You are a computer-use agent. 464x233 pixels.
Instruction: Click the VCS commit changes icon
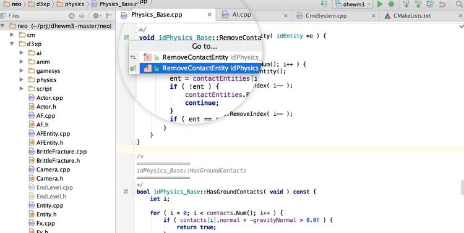point(418,4)
